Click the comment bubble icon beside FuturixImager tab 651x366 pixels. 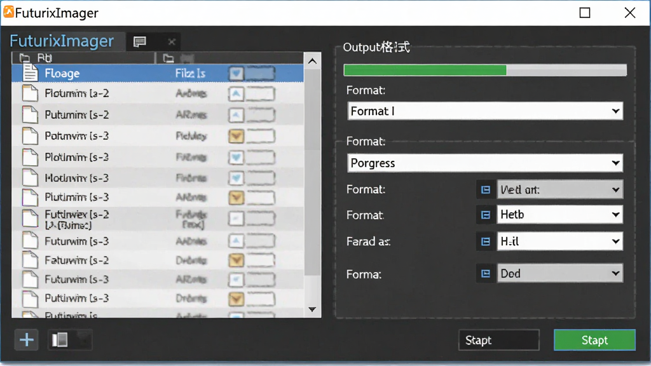pos(139,41)
